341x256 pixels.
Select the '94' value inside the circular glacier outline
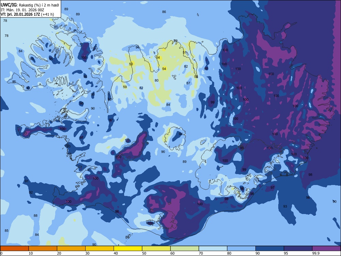181,134
